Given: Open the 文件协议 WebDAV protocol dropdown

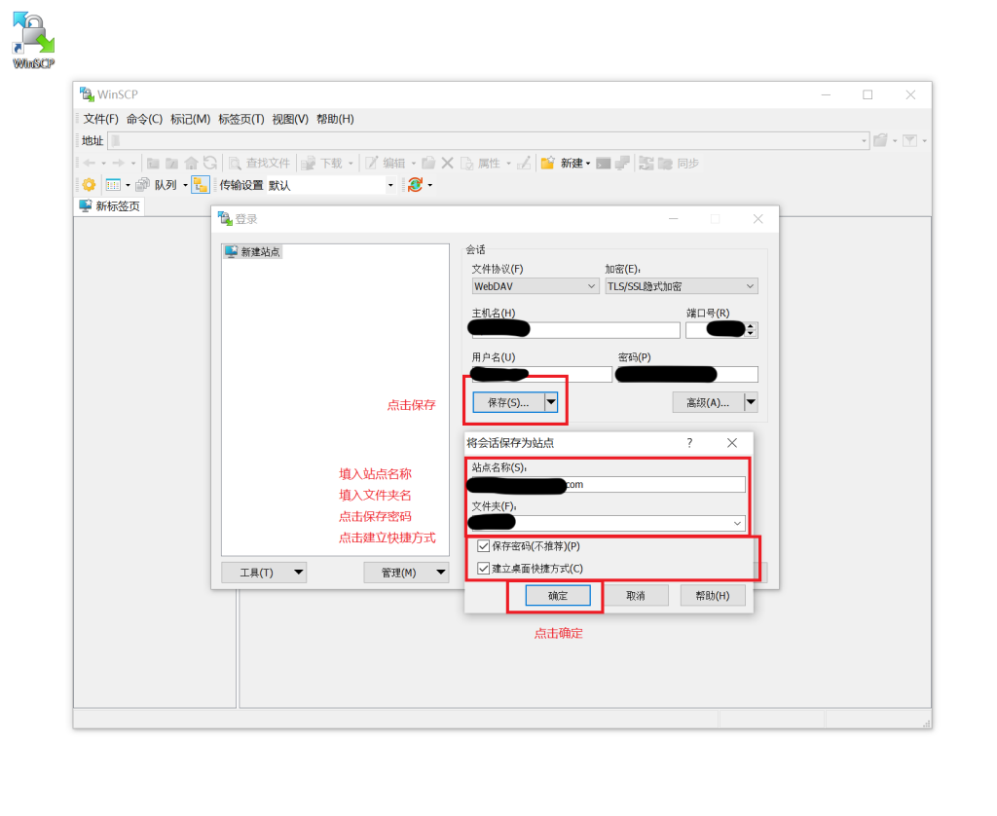Looking at the screenshot, I should pos(535,286).
